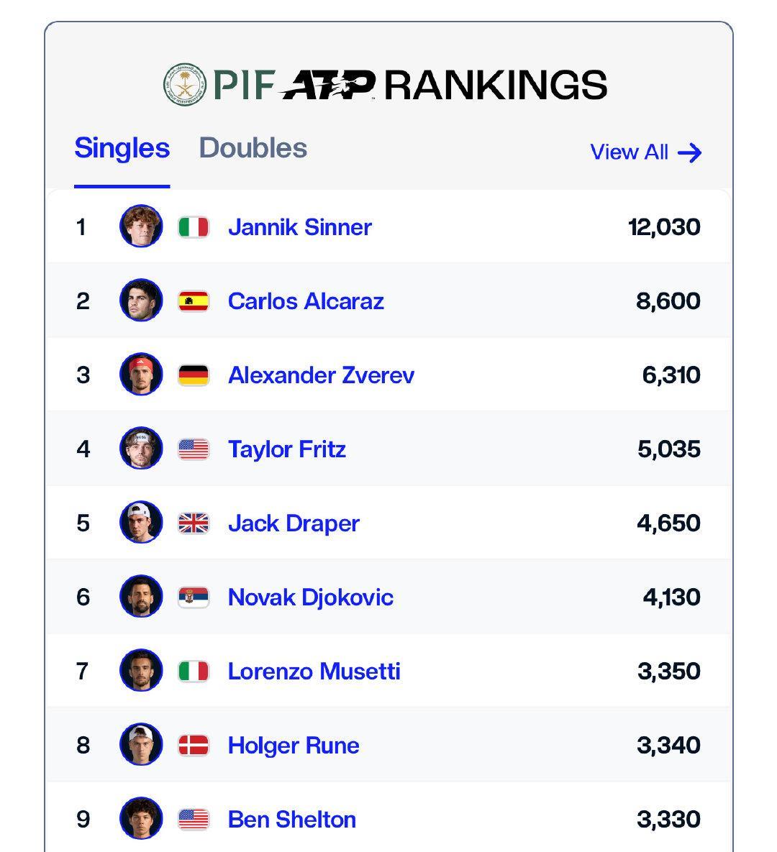Click the Italian flag beside Musetti
777x852 pixels.
pos(194,672)
